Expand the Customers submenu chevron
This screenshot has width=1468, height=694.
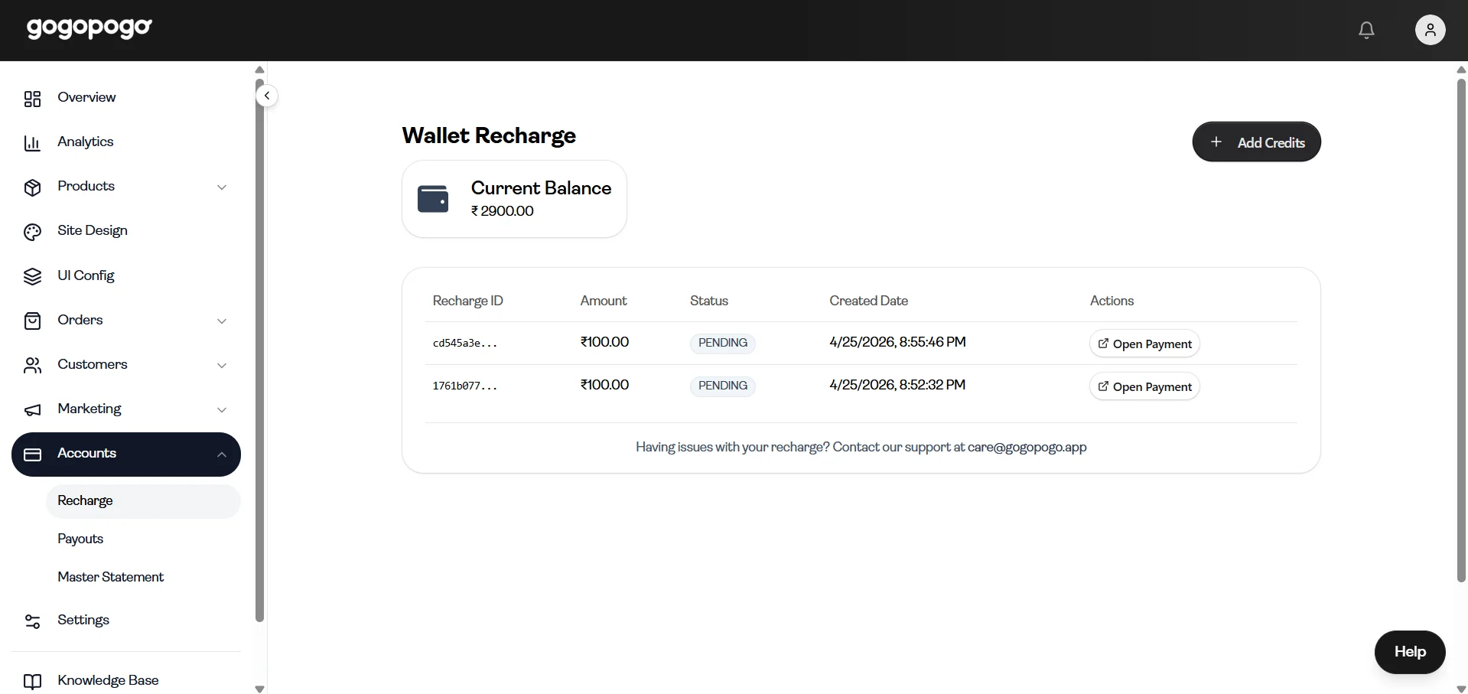(x=222, y=366)
